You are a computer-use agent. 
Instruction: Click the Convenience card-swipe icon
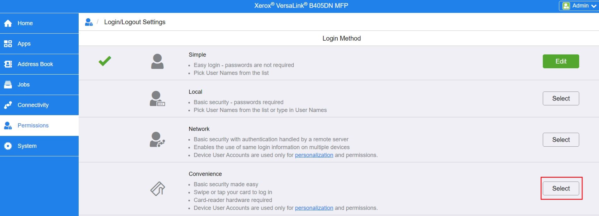(157, 189)
